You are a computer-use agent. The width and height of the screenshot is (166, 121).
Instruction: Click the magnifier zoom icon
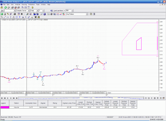pyautogui.click(x=42, y=14)
